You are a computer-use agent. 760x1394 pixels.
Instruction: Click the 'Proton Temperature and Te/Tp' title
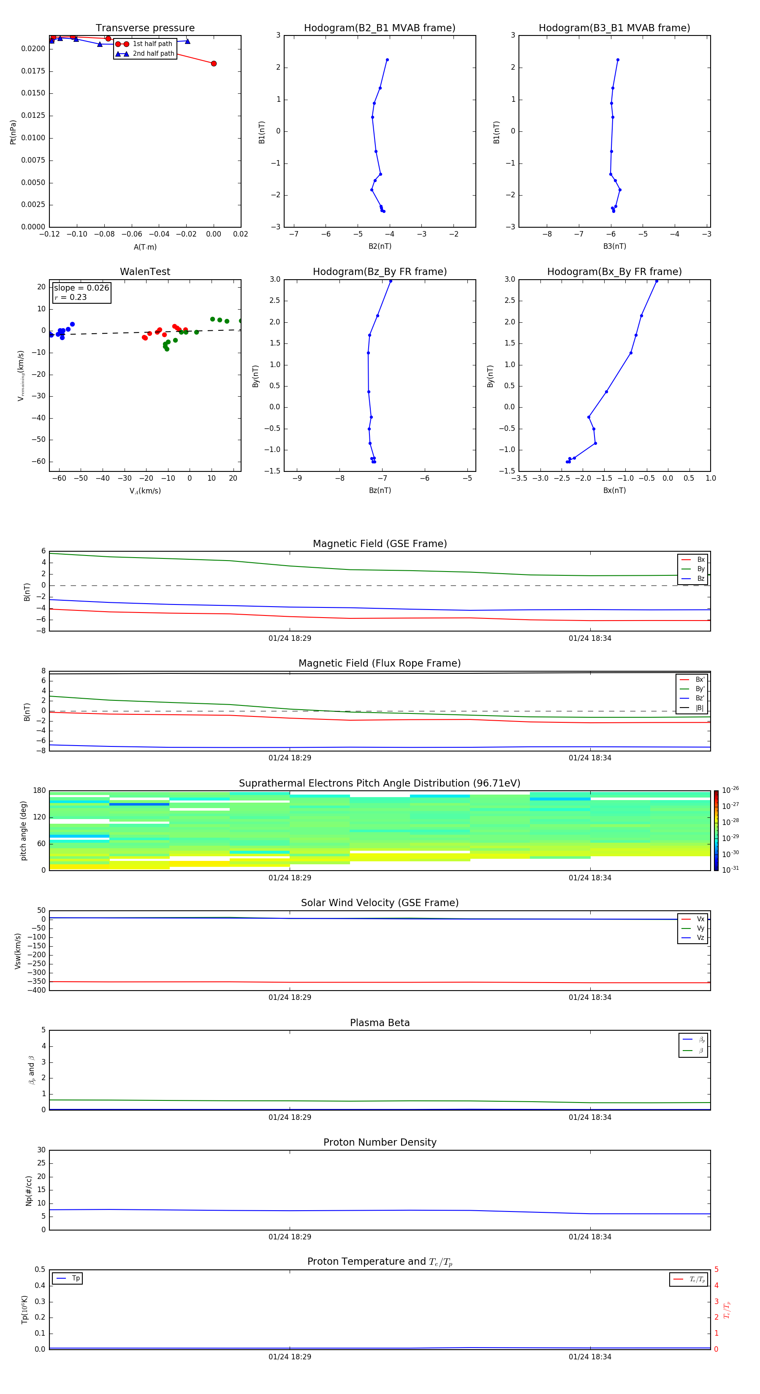[x=380, y=1262]
